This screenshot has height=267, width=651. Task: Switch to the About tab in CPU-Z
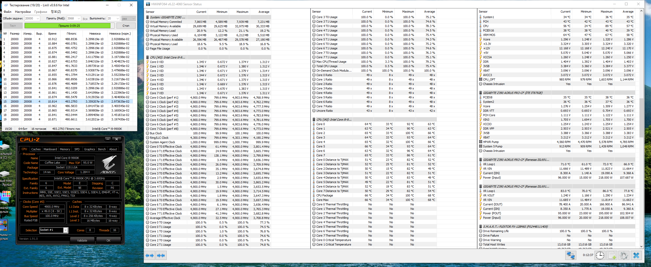point(113,149)
